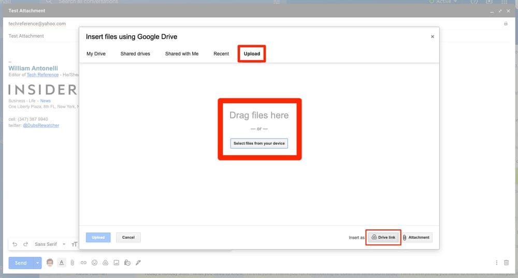Click William Antonelli name in signature
The height and width of the screenshot is (278, 518).
click(33, 68)
